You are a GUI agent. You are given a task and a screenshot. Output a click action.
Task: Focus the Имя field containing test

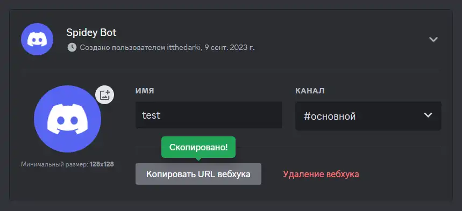click(x=209, y=115)
